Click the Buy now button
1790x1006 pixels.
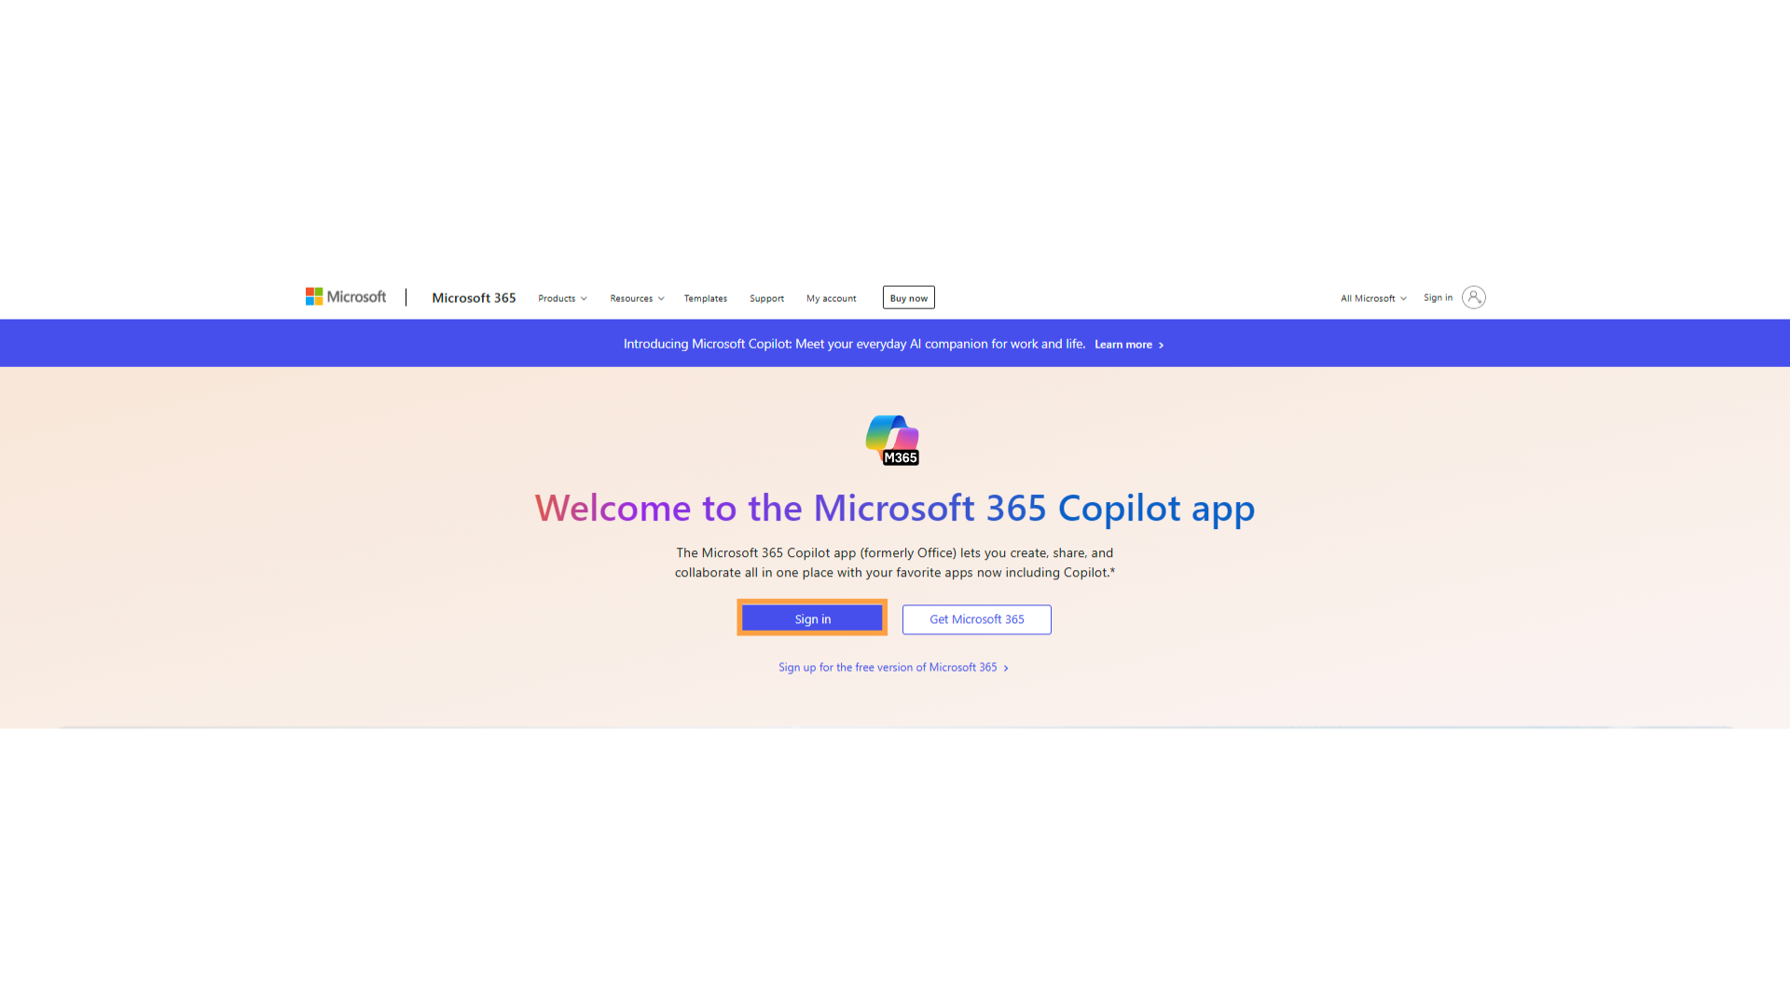tap(909, 297)
